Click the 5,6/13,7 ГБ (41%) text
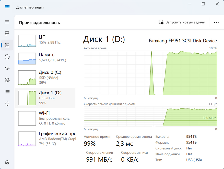The height and width of the screenshot is (169, 224). point(53,60)
